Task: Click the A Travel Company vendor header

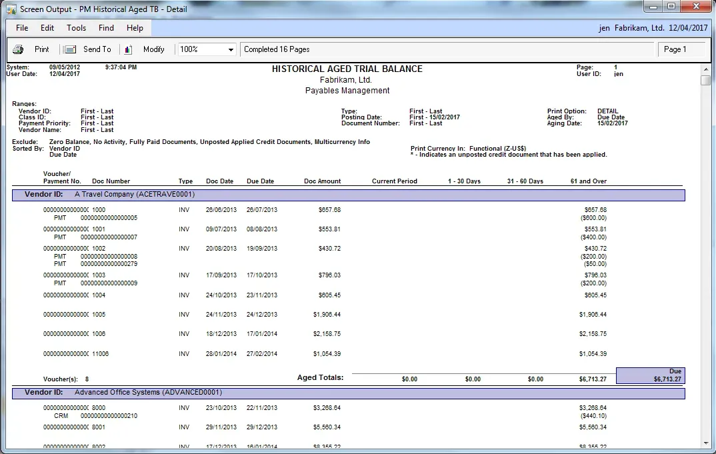Action: tap(349, 195)
